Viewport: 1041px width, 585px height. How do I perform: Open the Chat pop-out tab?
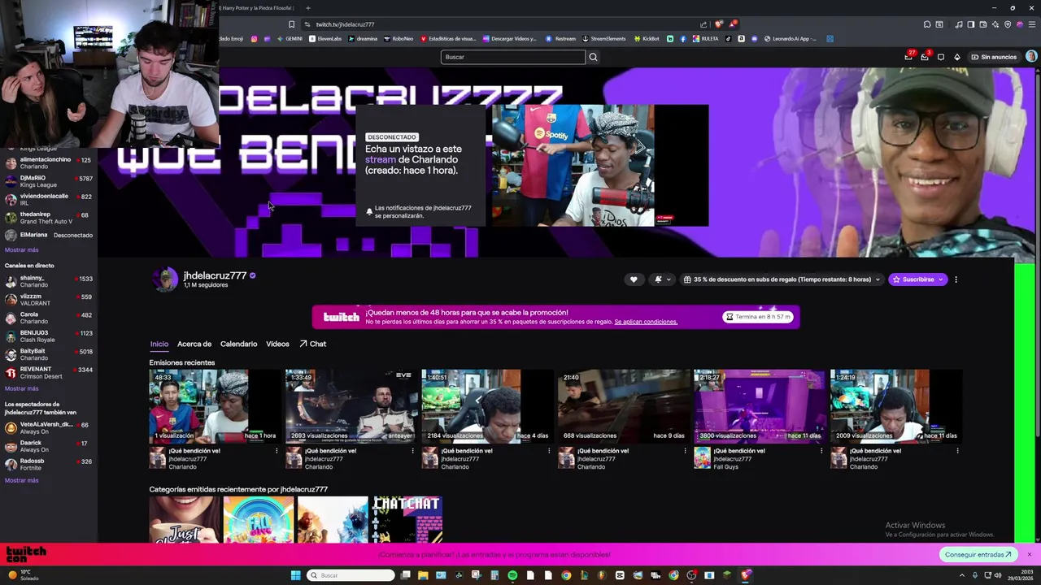(x=313, y=344)
